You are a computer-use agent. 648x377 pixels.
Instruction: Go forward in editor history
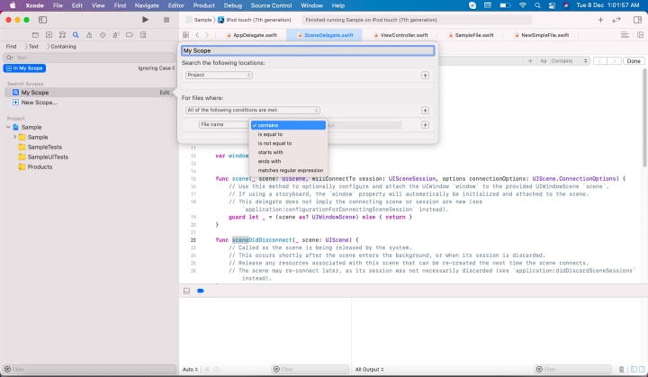click(207, 35)
